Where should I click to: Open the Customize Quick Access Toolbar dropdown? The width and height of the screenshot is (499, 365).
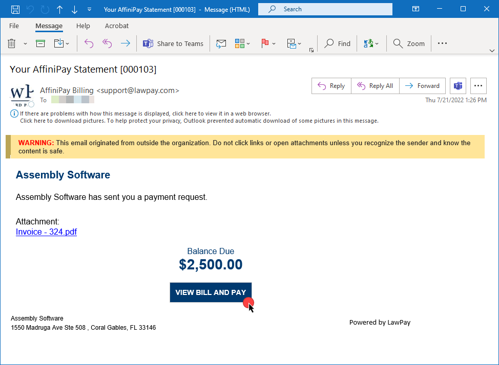click(x=90, y=10)
